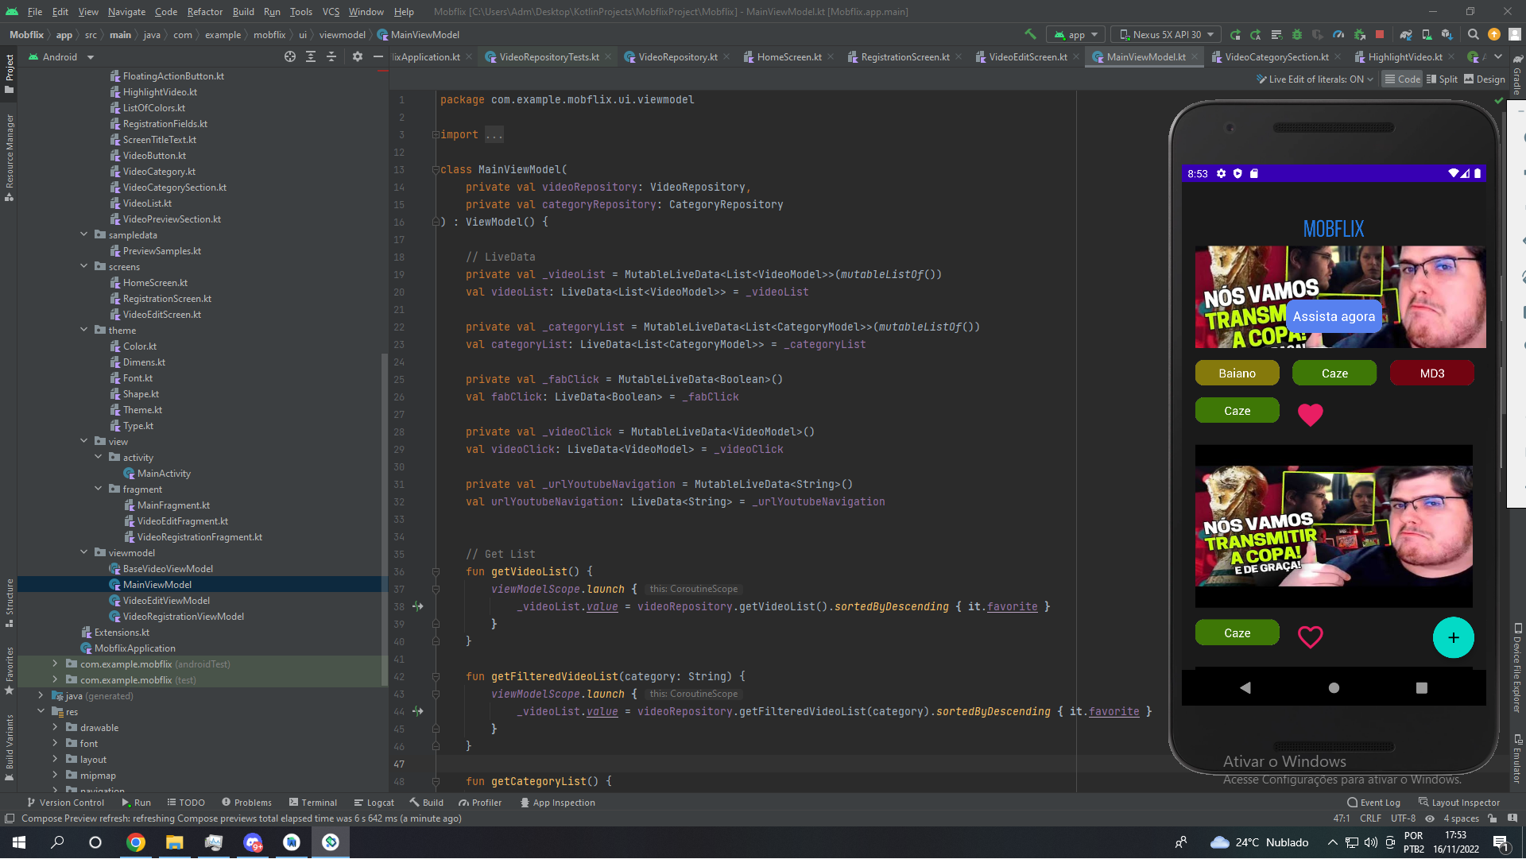Tap emulator Home circle button
1526x859 pixels.
(x=1334, y=688)
